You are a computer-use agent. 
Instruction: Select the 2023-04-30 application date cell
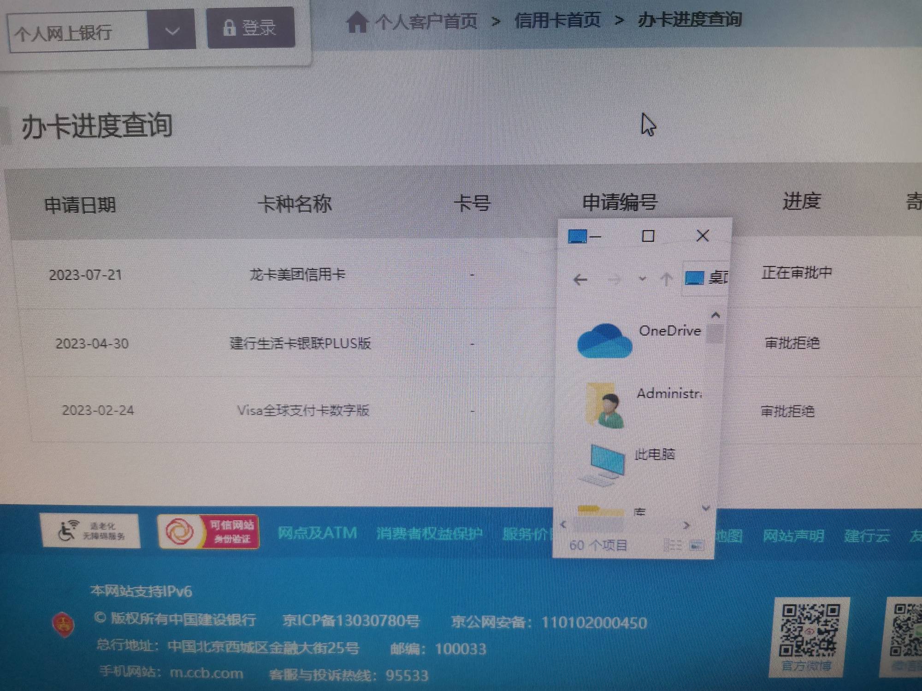[x=92, y=344]
